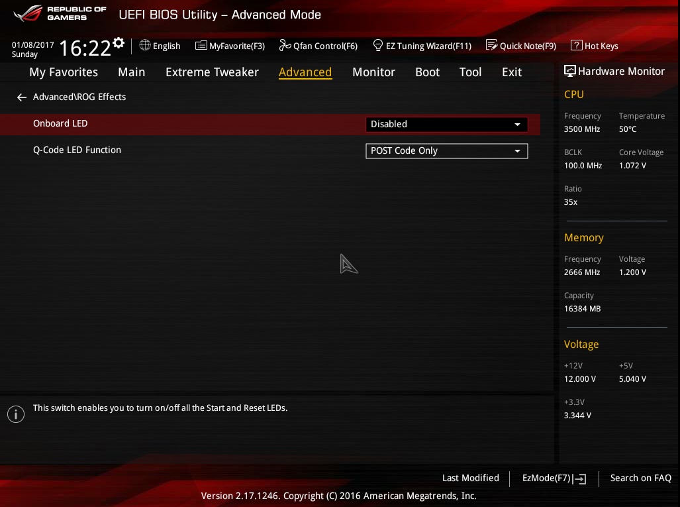Click the 1.072 V core voltage value
This screenshot has height=507, width=680.
[x=632, y=166]
